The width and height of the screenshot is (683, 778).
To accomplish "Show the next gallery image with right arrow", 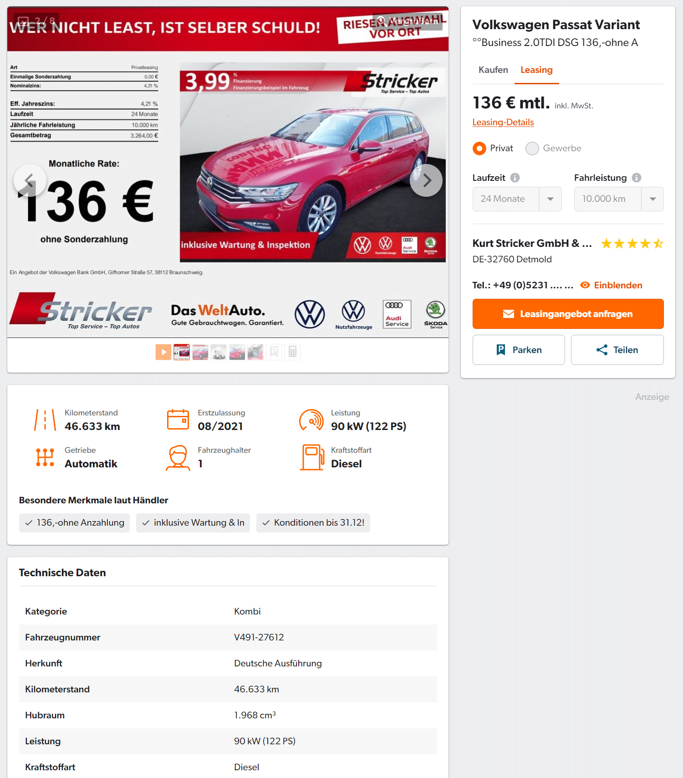I will click(x=426, y=180).
